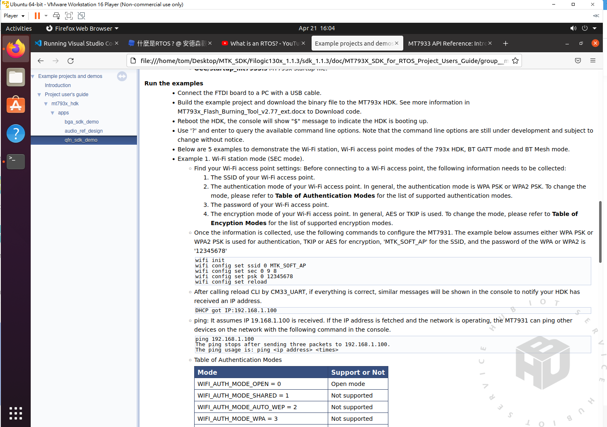Open audio_ref_design in navigation tree
This screenshot has height=427, width=607.
coord(83,131)
